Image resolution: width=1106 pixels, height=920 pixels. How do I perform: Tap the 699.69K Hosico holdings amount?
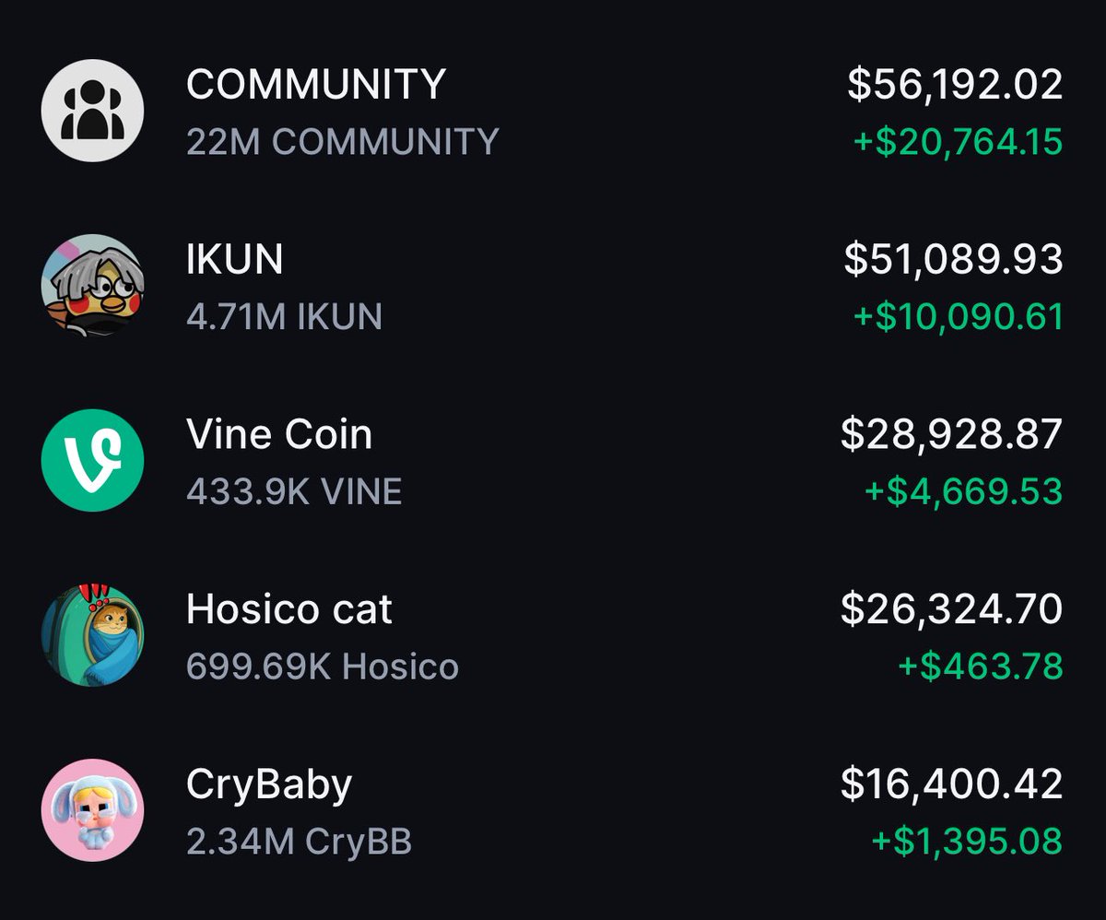click(323, 666)
